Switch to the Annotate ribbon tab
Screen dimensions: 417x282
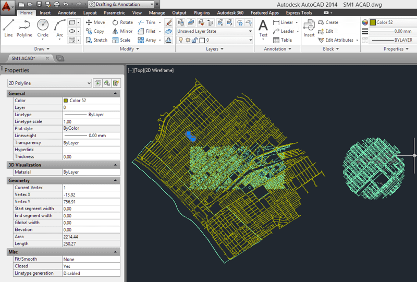(67, 13)
